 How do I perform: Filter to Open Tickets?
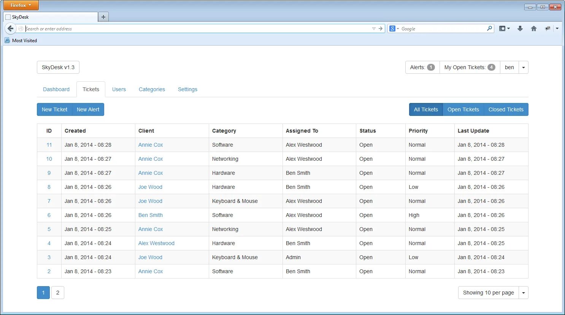(463, 109)
